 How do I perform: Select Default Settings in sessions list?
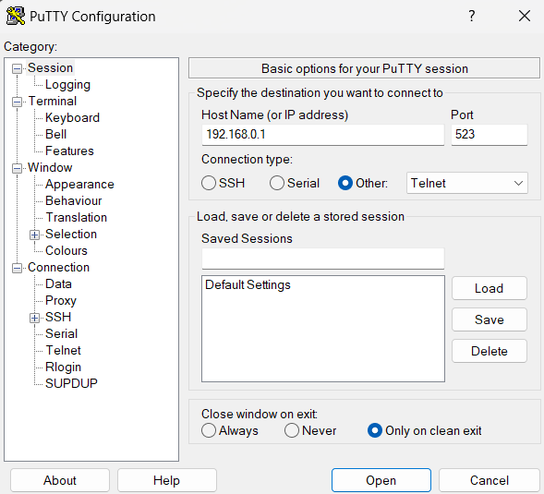248,284
